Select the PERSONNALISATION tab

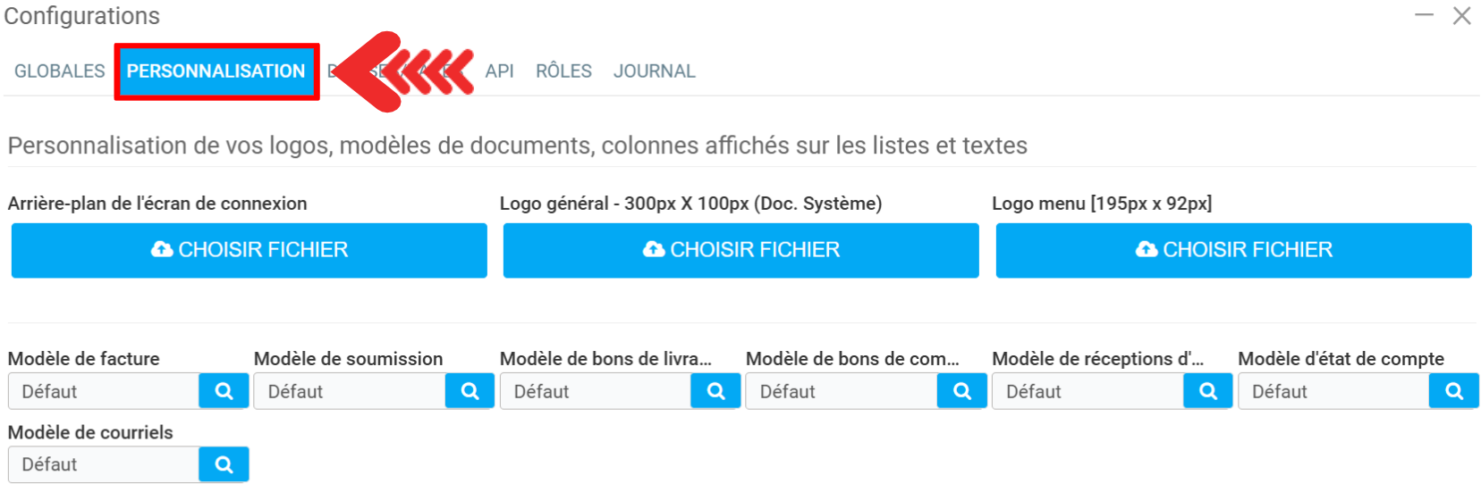[x=216, y=71]
